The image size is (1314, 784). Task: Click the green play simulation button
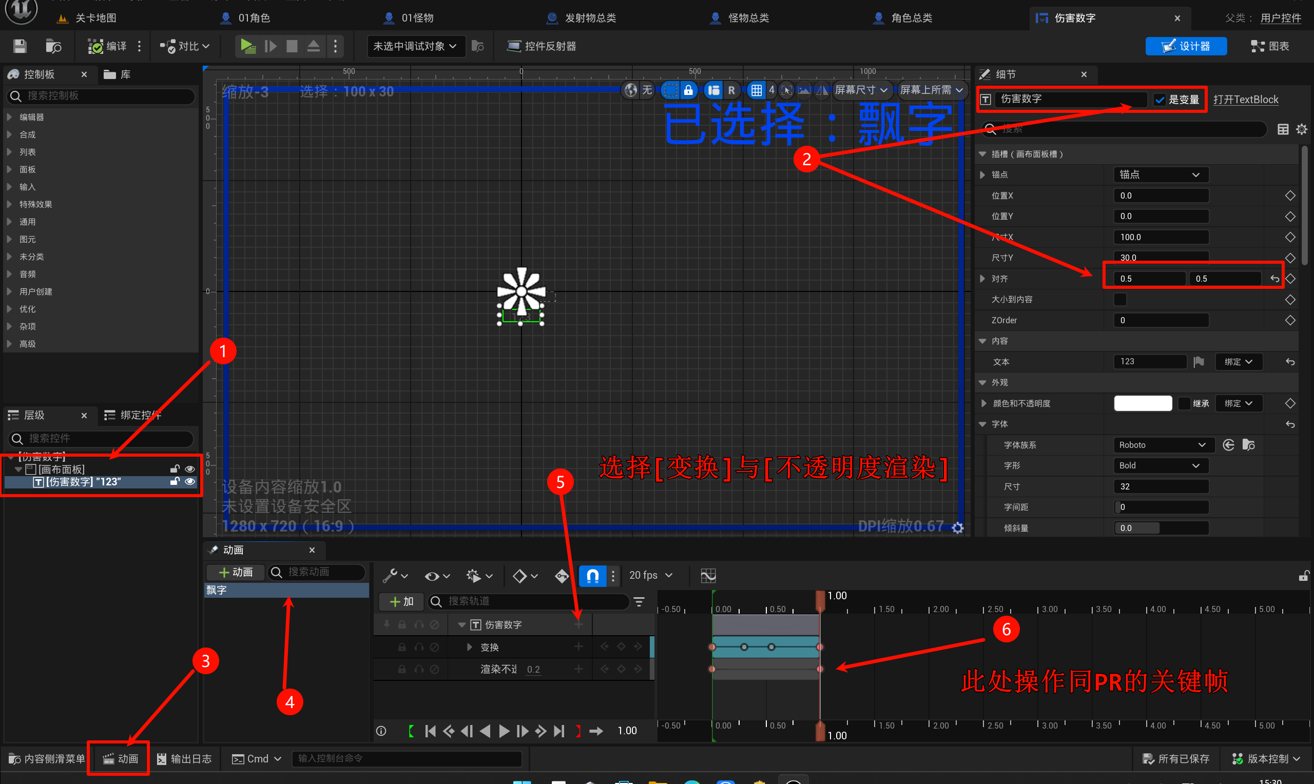247,46
